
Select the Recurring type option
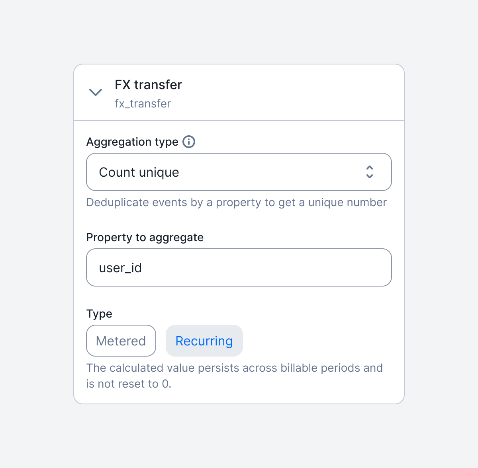coord(204,341)
